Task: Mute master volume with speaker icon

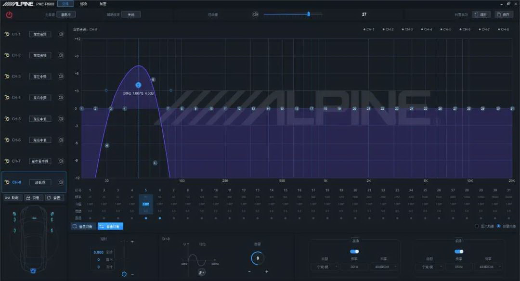Action: (x=255, y=14)
